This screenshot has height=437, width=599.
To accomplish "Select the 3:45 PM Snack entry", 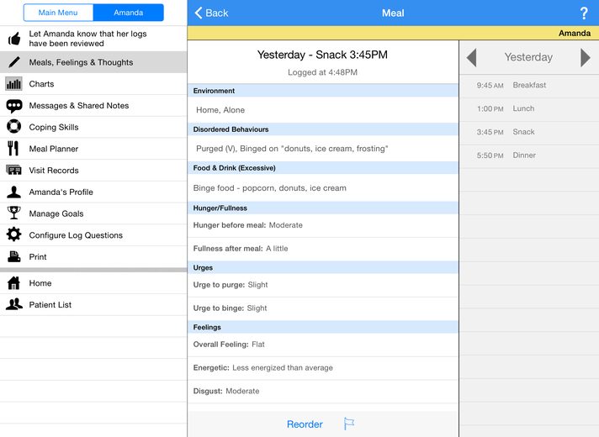I will tap(529, 132).
